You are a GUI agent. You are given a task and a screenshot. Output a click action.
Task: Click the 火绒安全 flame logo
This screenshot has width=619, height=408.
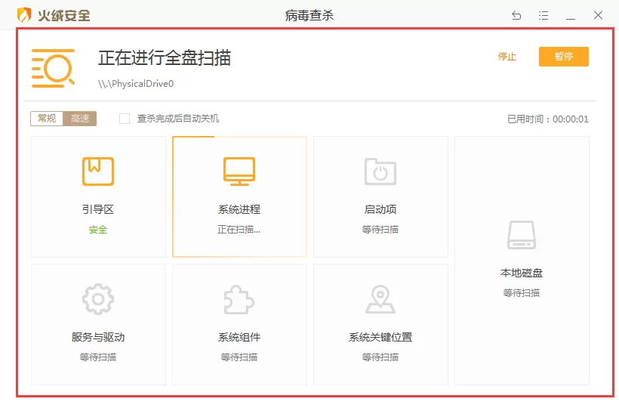pyautogui.click(x=24, y=15)
